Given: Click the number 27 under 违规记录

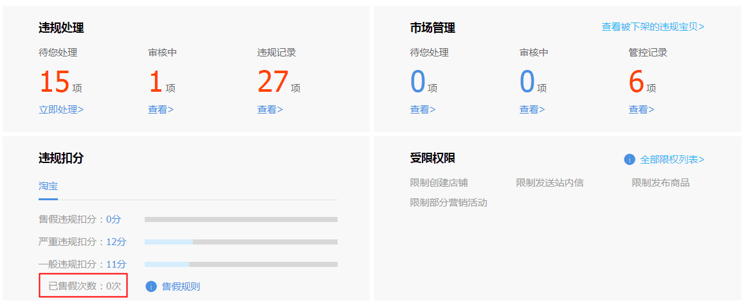Looking at the screenshot, I should [x=273, y=82].
